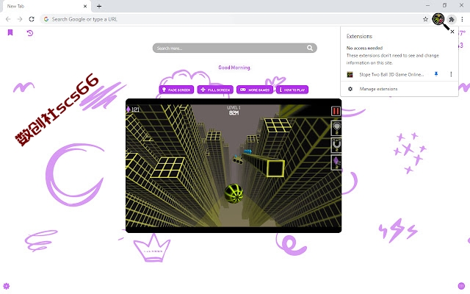470x294 pixels.
Task: Select Slope Two Ball 3D Game Online in the extensions list
Action: [x=391, y=74]
